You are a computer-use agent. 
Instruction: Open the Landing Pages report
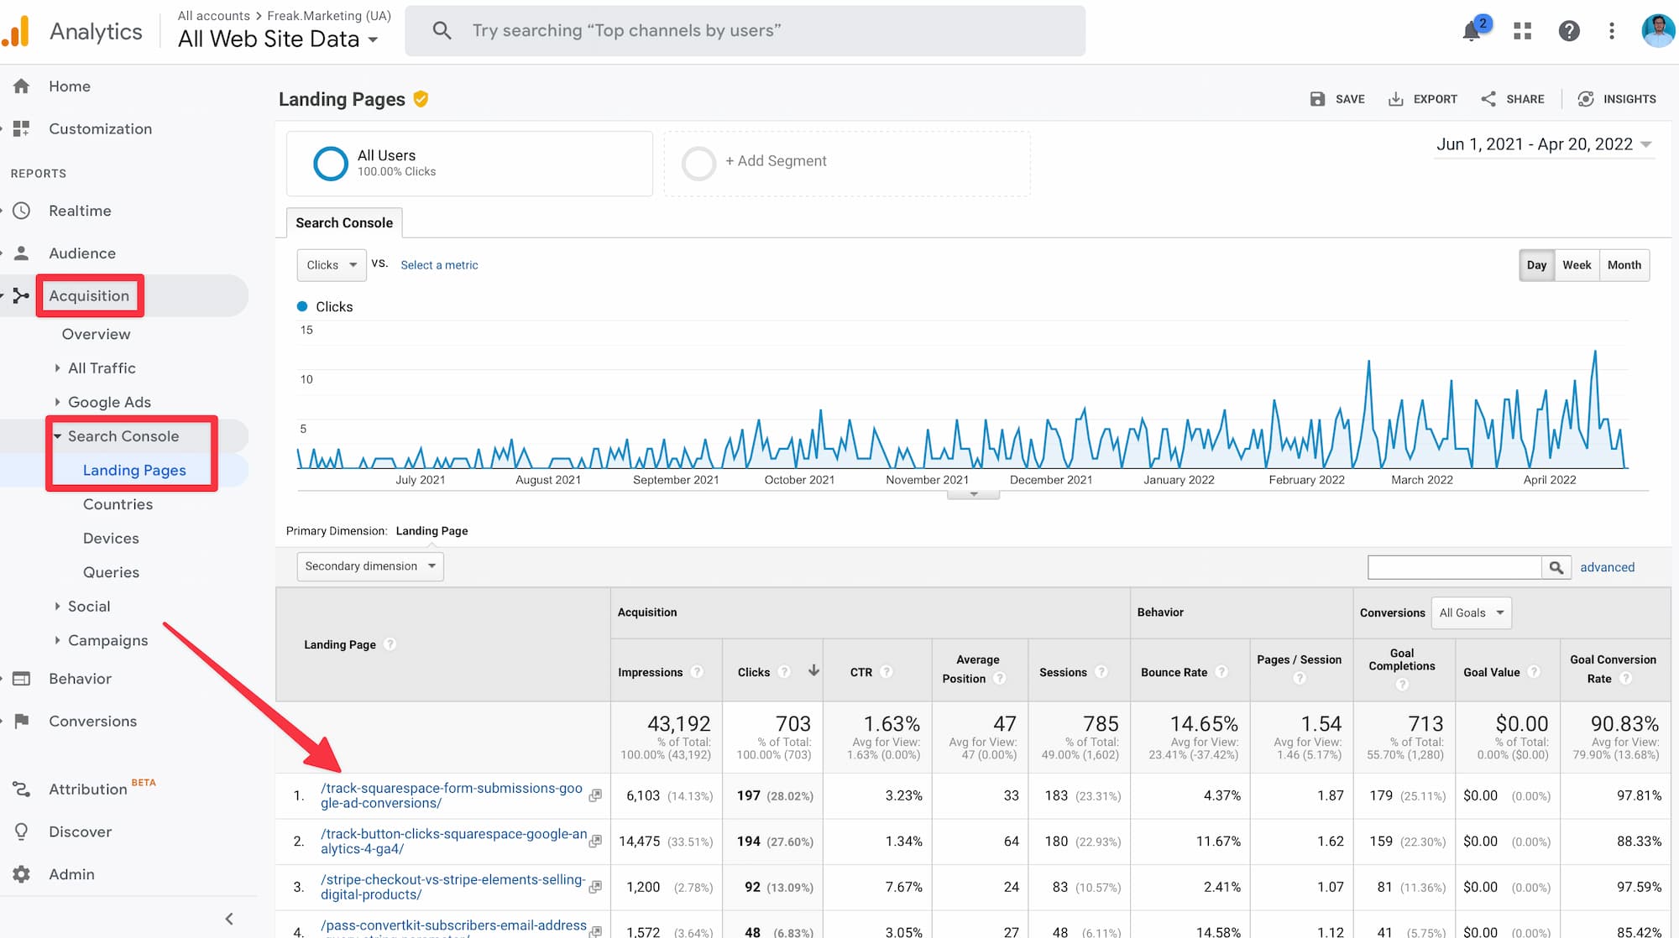click(134, 471)
